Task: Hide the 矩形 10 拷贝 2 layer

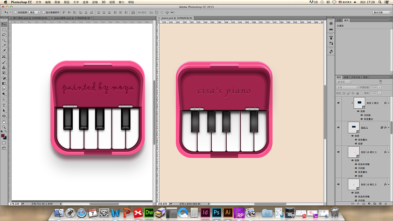Action: 338,184
